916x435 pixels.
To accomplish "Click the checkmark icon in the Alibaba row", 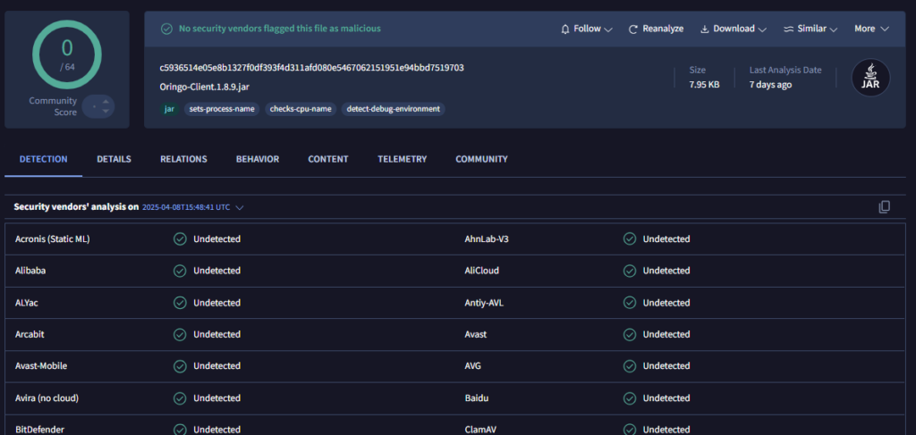I will point(180,271).
